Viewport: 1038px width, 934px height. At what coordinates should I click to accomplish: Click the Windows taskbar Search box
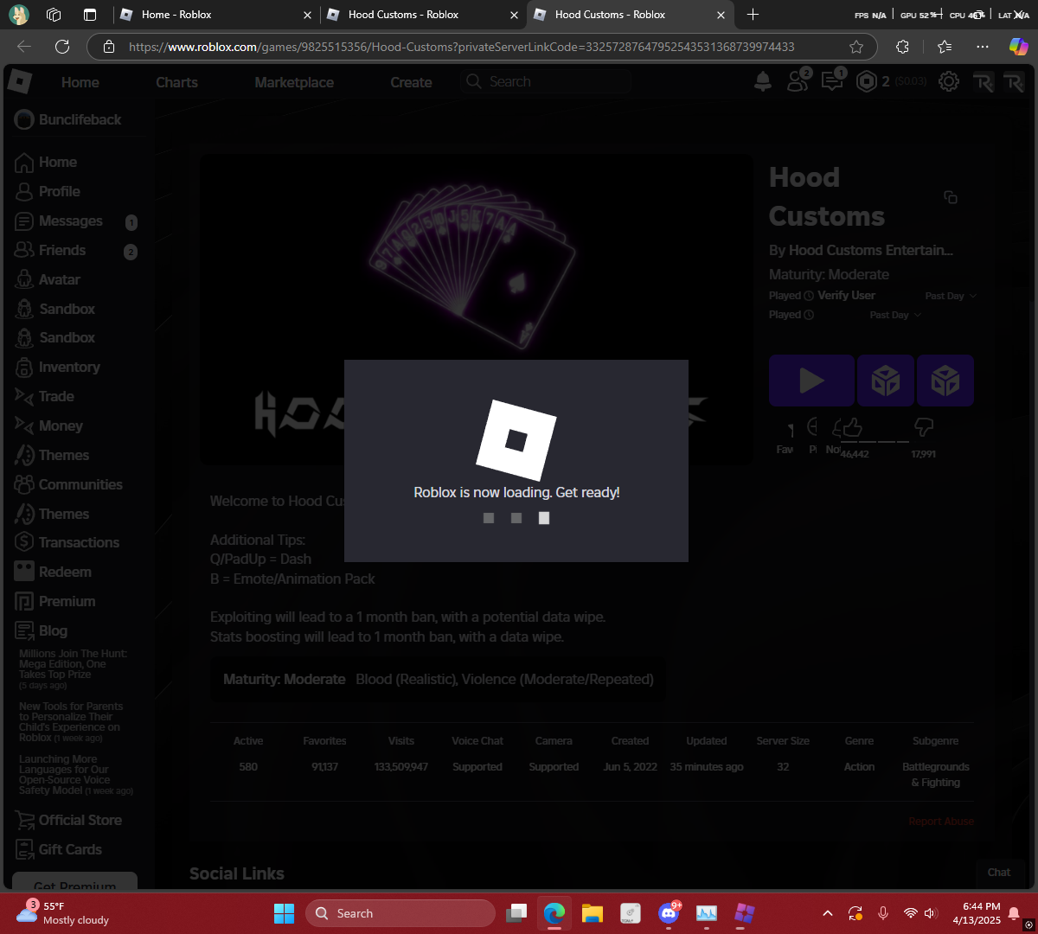point(400,913)
